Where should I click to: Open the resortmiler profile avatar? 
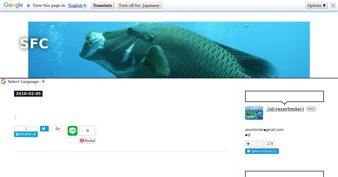point(254,113)
